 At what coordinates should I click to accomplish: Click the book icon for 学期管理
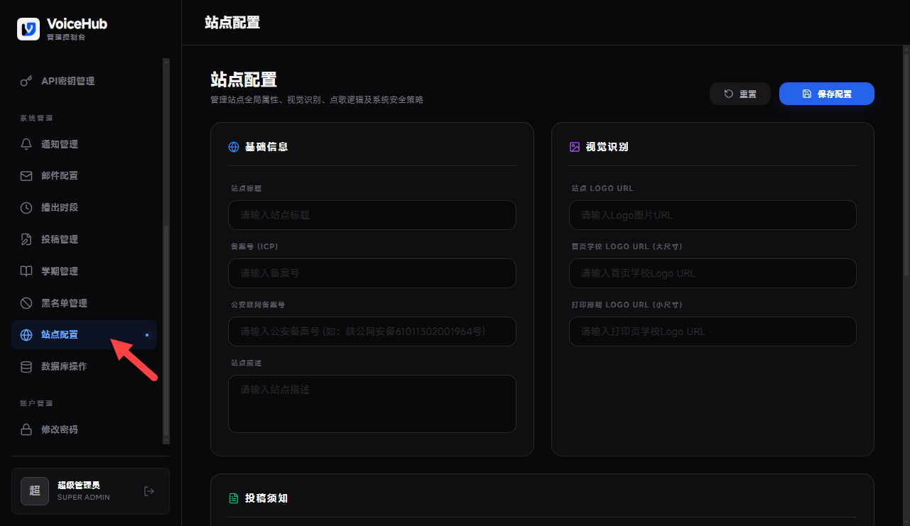[x=26, y=271]
